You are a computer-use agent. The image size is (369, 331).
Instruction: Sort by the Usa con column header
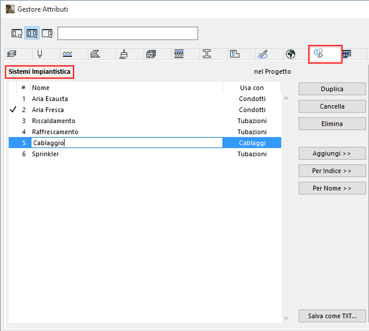pos(252,88)
